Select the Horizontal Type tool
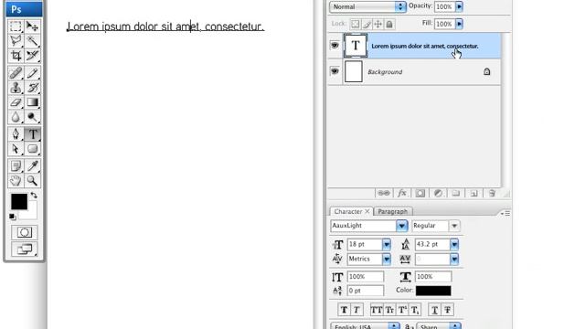Image resolution: width=585 pixels, height=329 pixels. 33,134
